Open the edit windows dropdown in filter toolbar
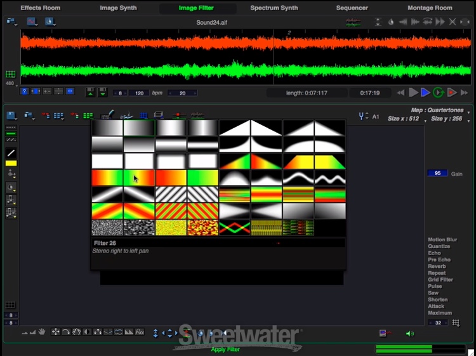Image resolution: width=476 pixels, height=356 pixels. [x=29, y=115]
